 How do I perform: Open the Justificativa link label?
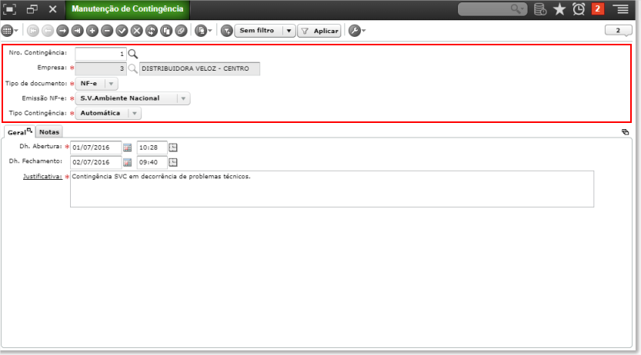click(42, 177)
